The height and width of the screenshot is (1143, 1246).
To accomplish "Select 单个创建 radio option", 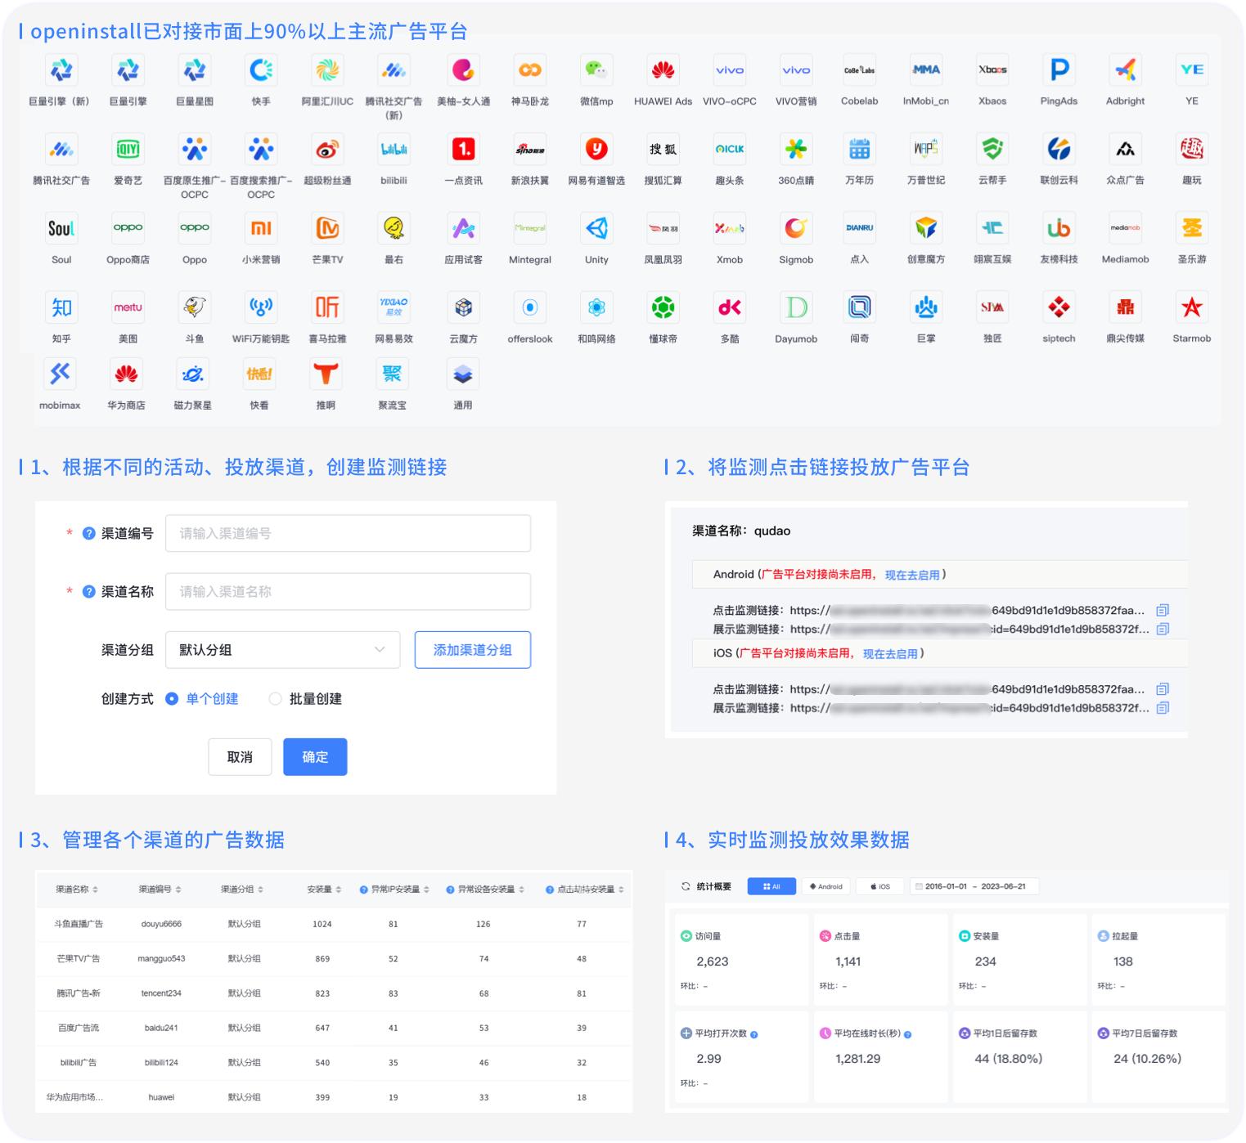I will 172,699.
